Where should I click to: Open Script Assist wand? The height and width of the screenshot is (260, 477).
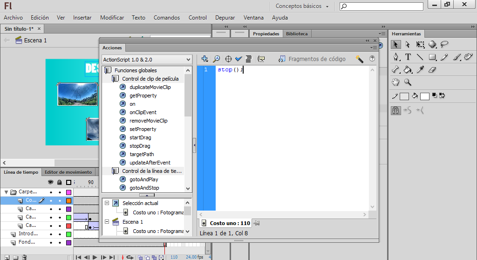coord(359,59)
